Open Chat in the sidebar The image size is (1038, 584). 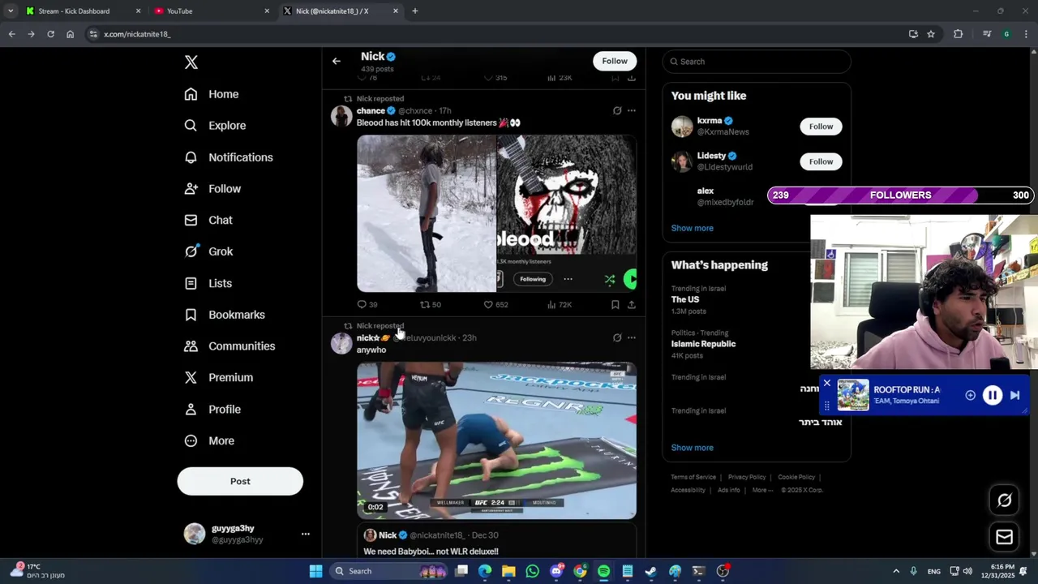(x=208, y=220)
